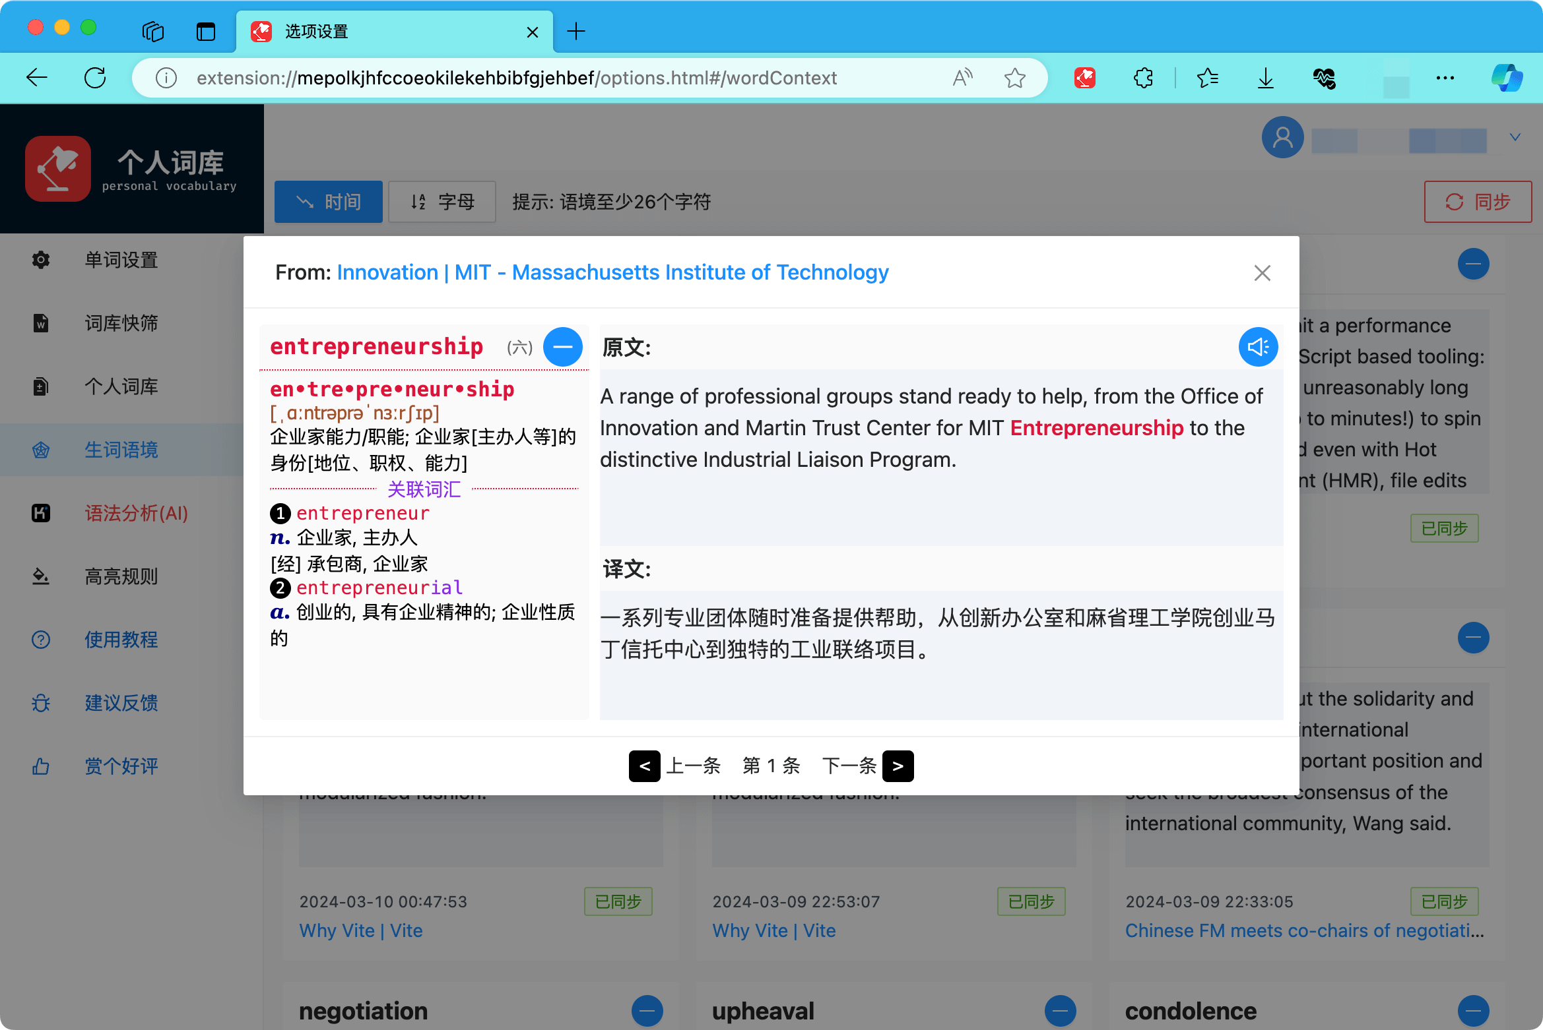Image resolution: width=1543 pixels, height=1030 pixels.
Task: Remove entrepreneurship using the minus toggle
Action: point(562,347)
